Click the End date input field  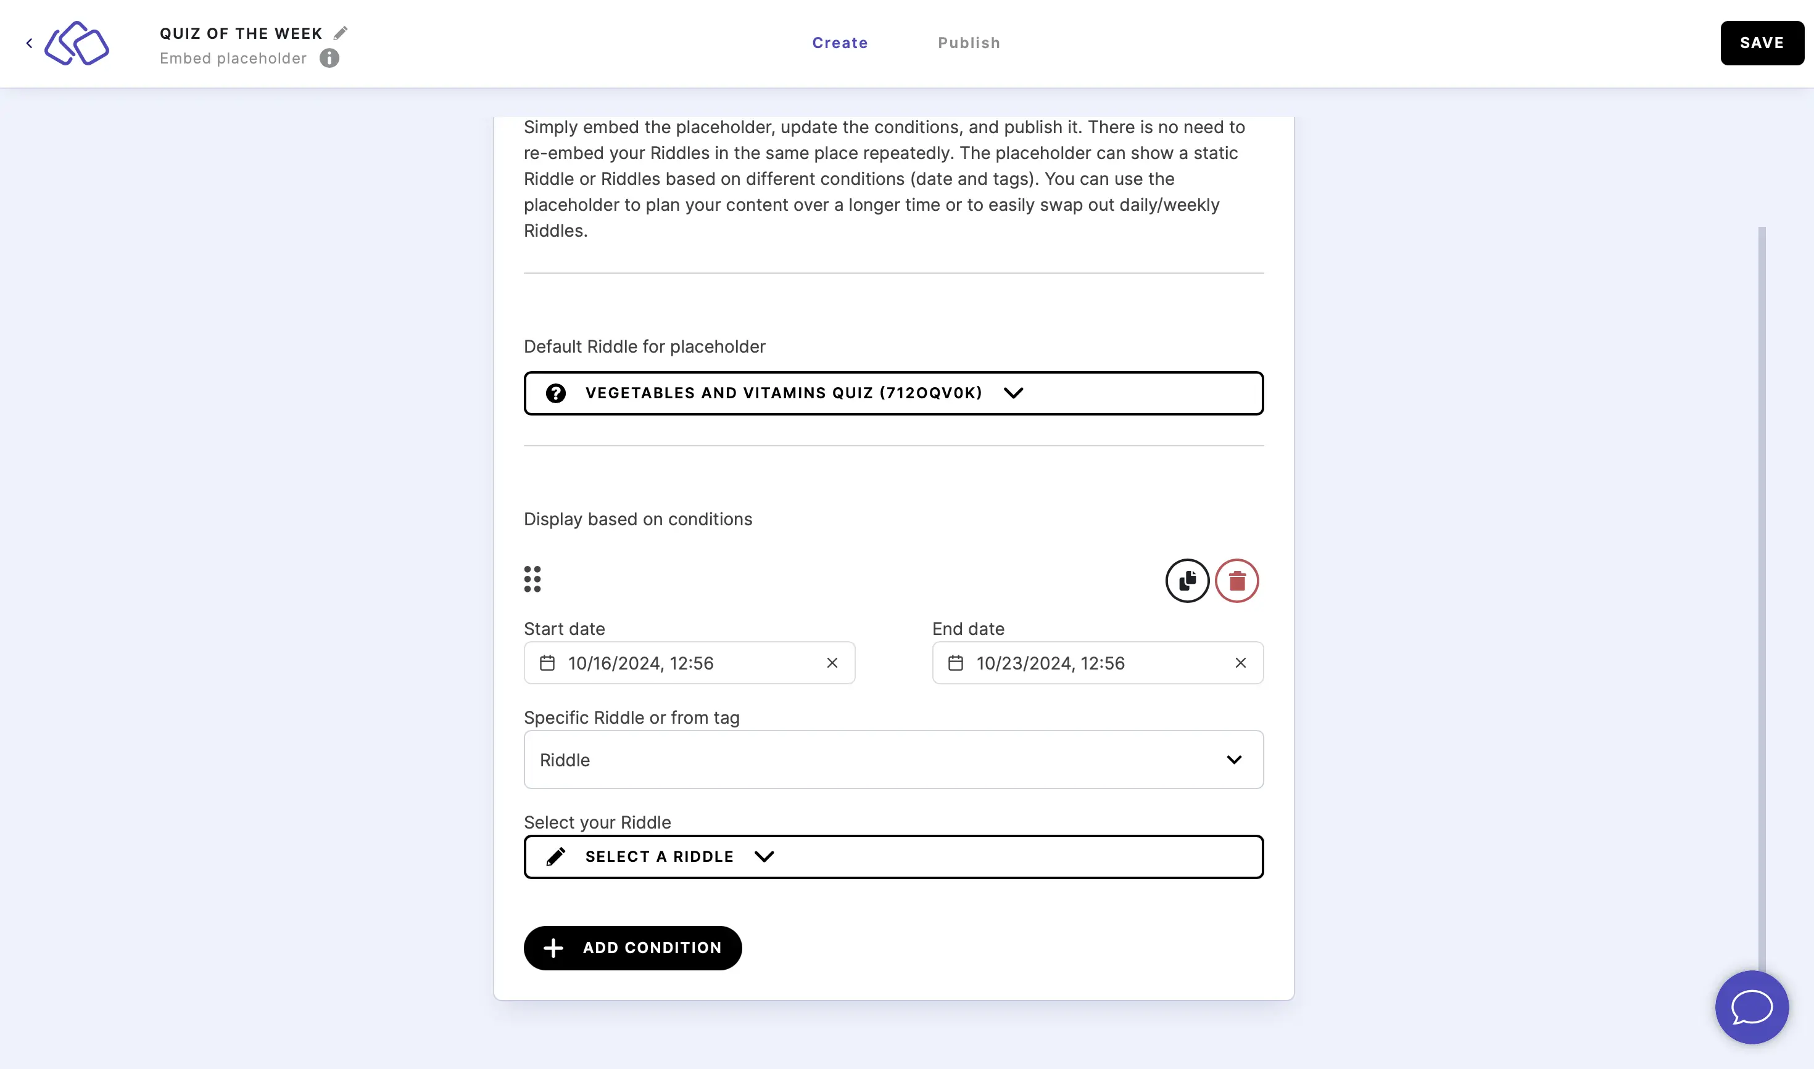[x=1097, y=661]
